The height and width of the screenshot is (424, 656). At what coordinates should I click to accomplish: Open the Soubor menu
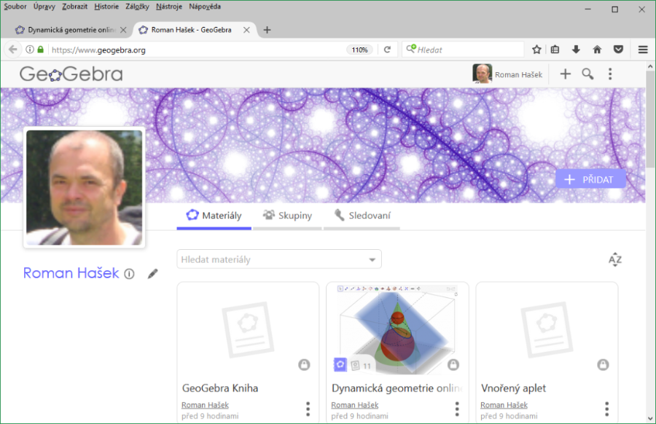[15, 7]
